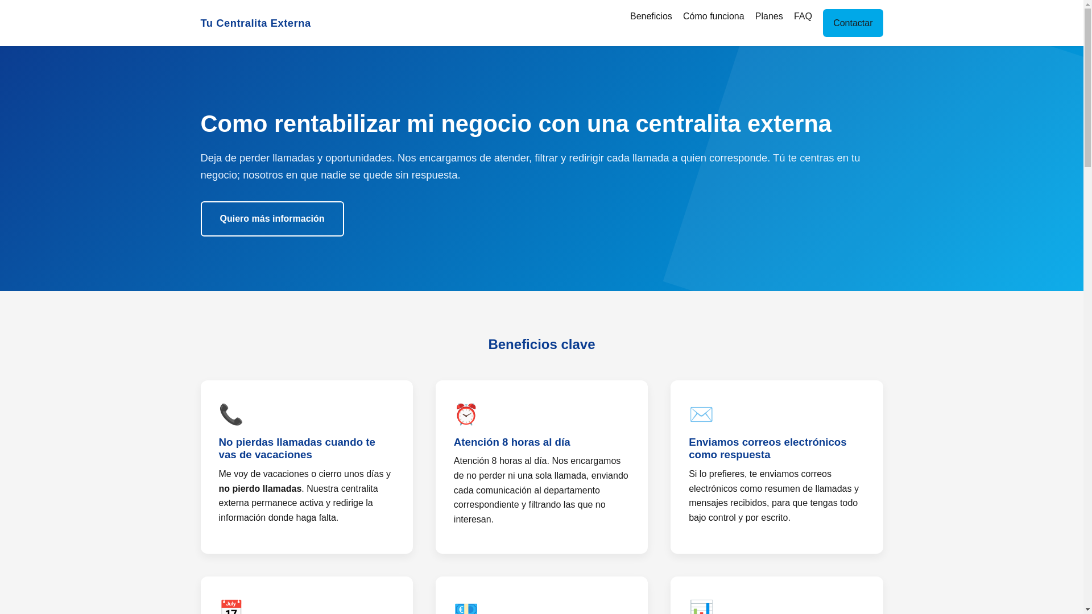This screenshot has height=614, width=1092.
Task: Click the telephone icon in the first benefit card
Action: (x=231, y=414)
